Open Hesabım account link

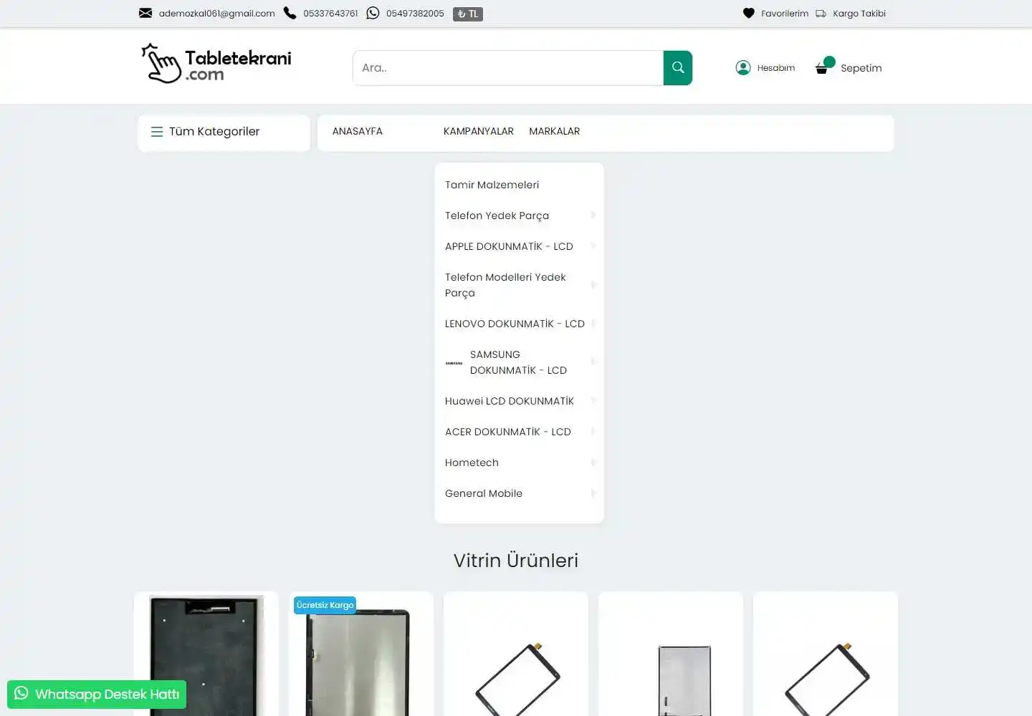(x=776, y=68)
